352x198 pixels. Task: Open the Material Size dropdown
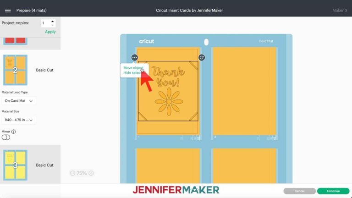[19, 120]
